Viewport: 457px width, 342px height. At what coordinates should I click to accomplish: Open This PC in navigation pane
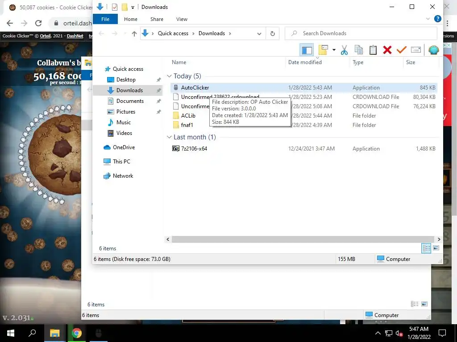point(121,162)
